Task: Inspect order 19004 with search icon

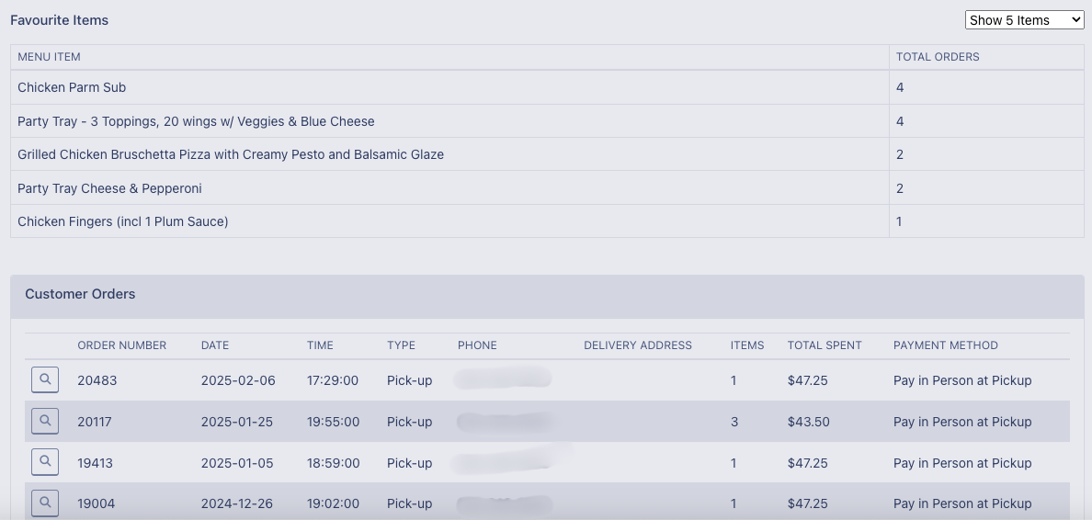Action: [x=45, y=503]
